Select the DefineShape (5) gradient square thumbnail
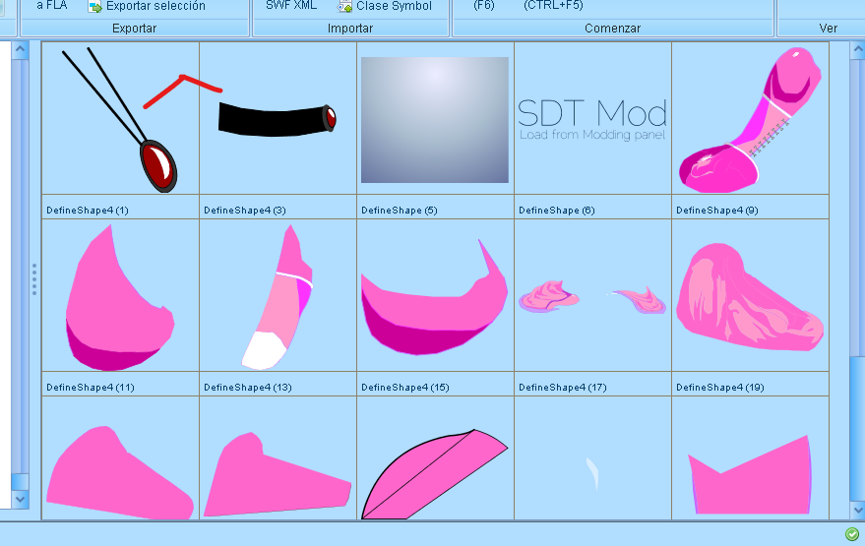Screen dimensions: 865x546 point(435,120)
